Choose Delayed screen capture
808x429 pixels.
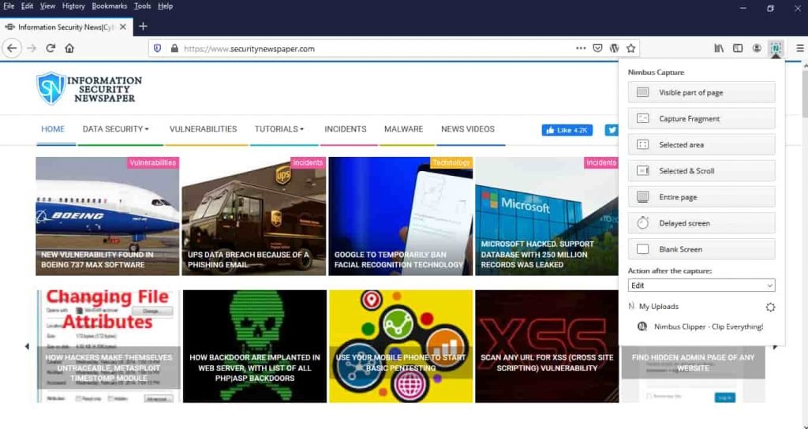701,223
